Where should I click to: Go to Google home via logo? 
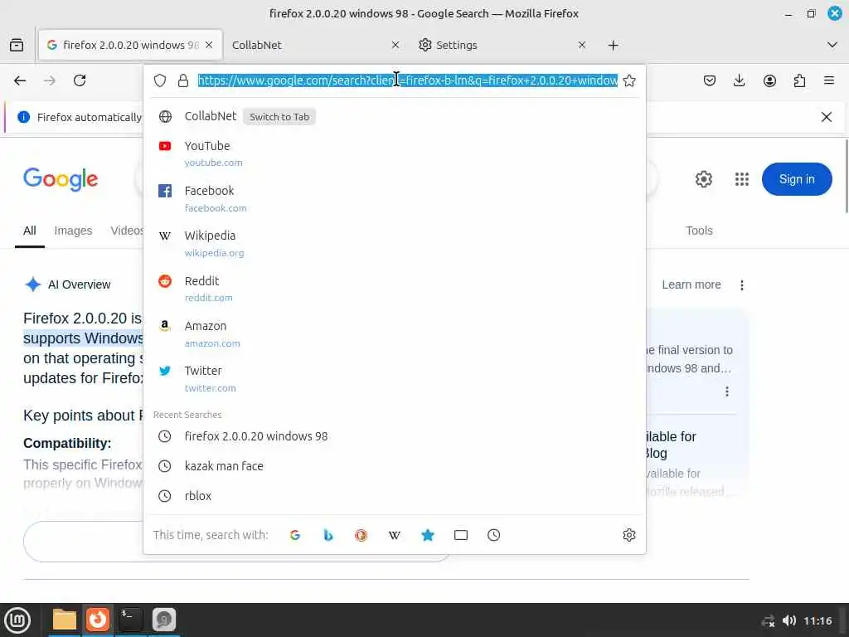pyautogui.click(x=61, y=179)
